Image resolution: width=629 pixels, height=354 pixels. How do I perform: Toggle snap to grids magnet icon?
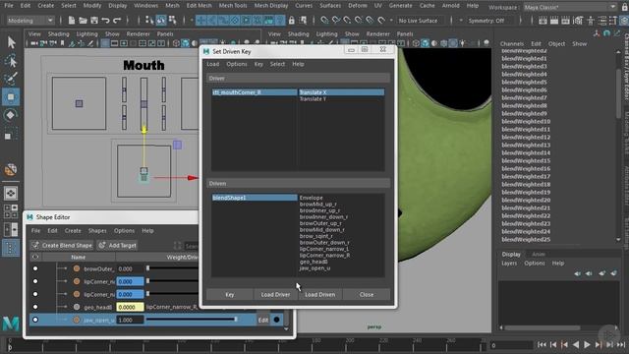[324, 20]
